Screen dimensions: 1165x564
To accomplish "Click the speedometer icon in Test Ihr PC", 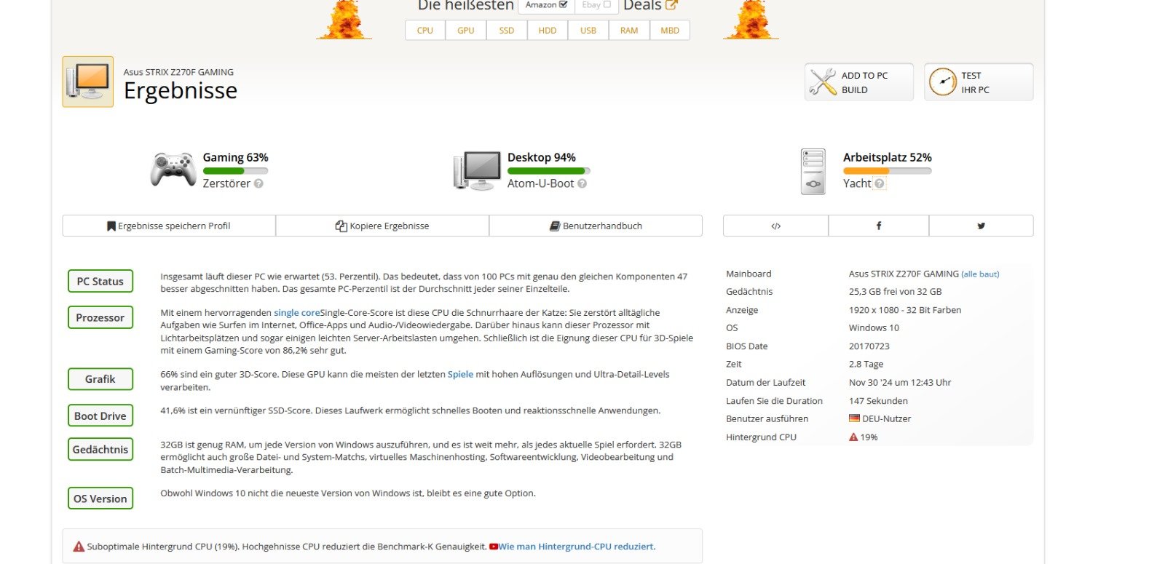I will [942, 82].
